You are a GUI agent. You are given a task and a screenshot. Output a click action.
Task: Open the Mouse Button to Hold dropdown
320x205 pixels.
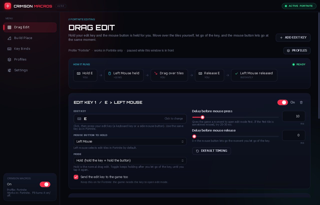(x=130, y=141)
